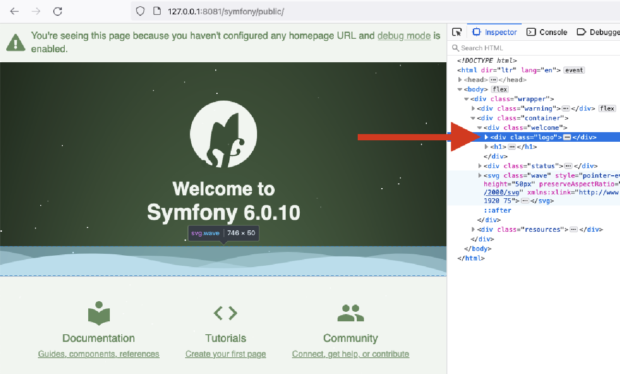Show site information via the page icon
620x374 pixels.
click(156, 11)
